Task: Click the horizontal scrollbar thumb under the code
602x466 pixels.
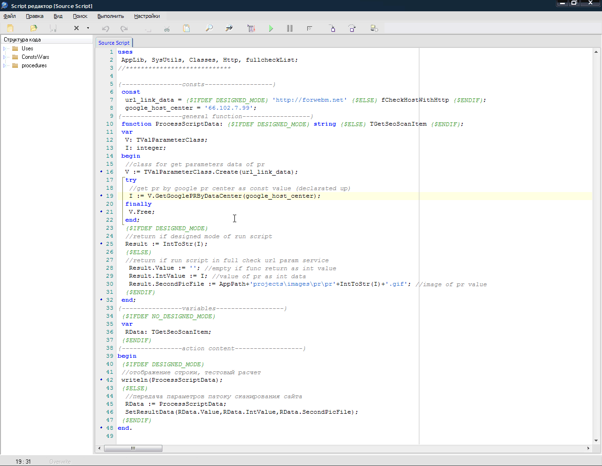Action: [x=133, y=448]
